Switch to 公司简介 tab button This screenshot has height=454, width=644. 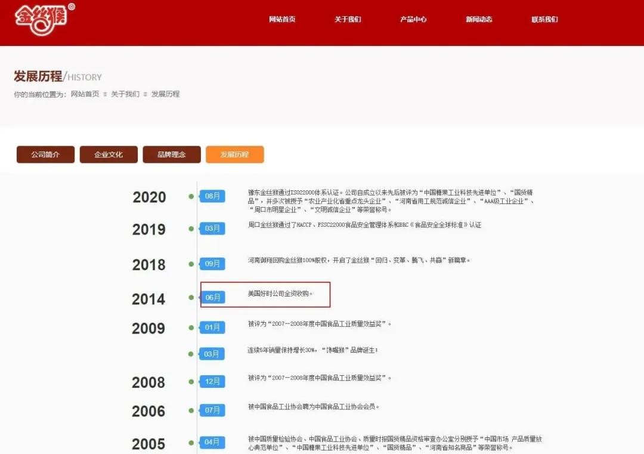[x=45, y=155]
